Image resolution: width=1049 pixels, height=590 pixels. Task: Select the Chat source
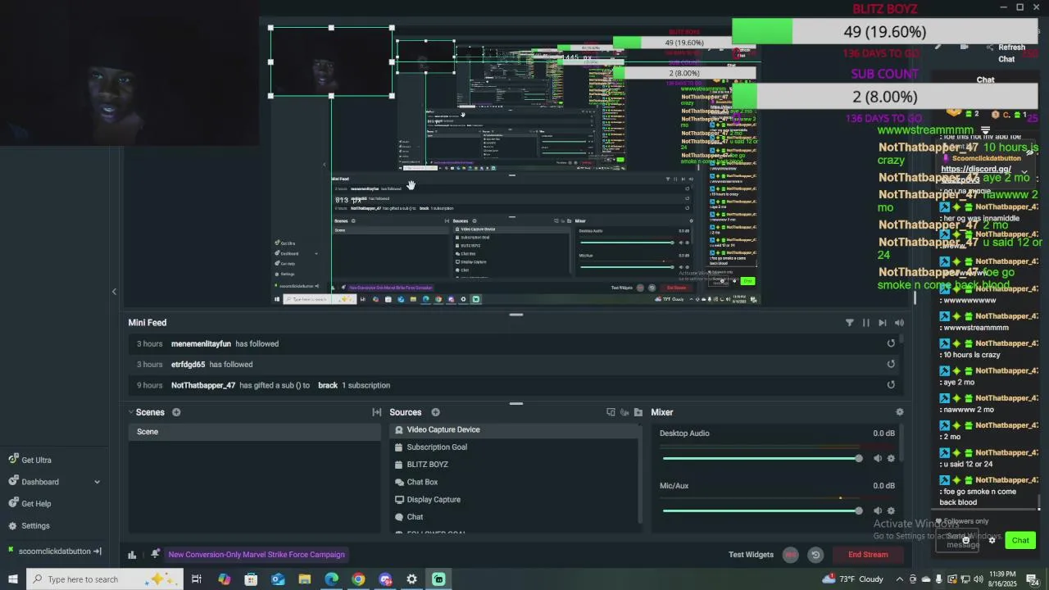pos(515,517)
